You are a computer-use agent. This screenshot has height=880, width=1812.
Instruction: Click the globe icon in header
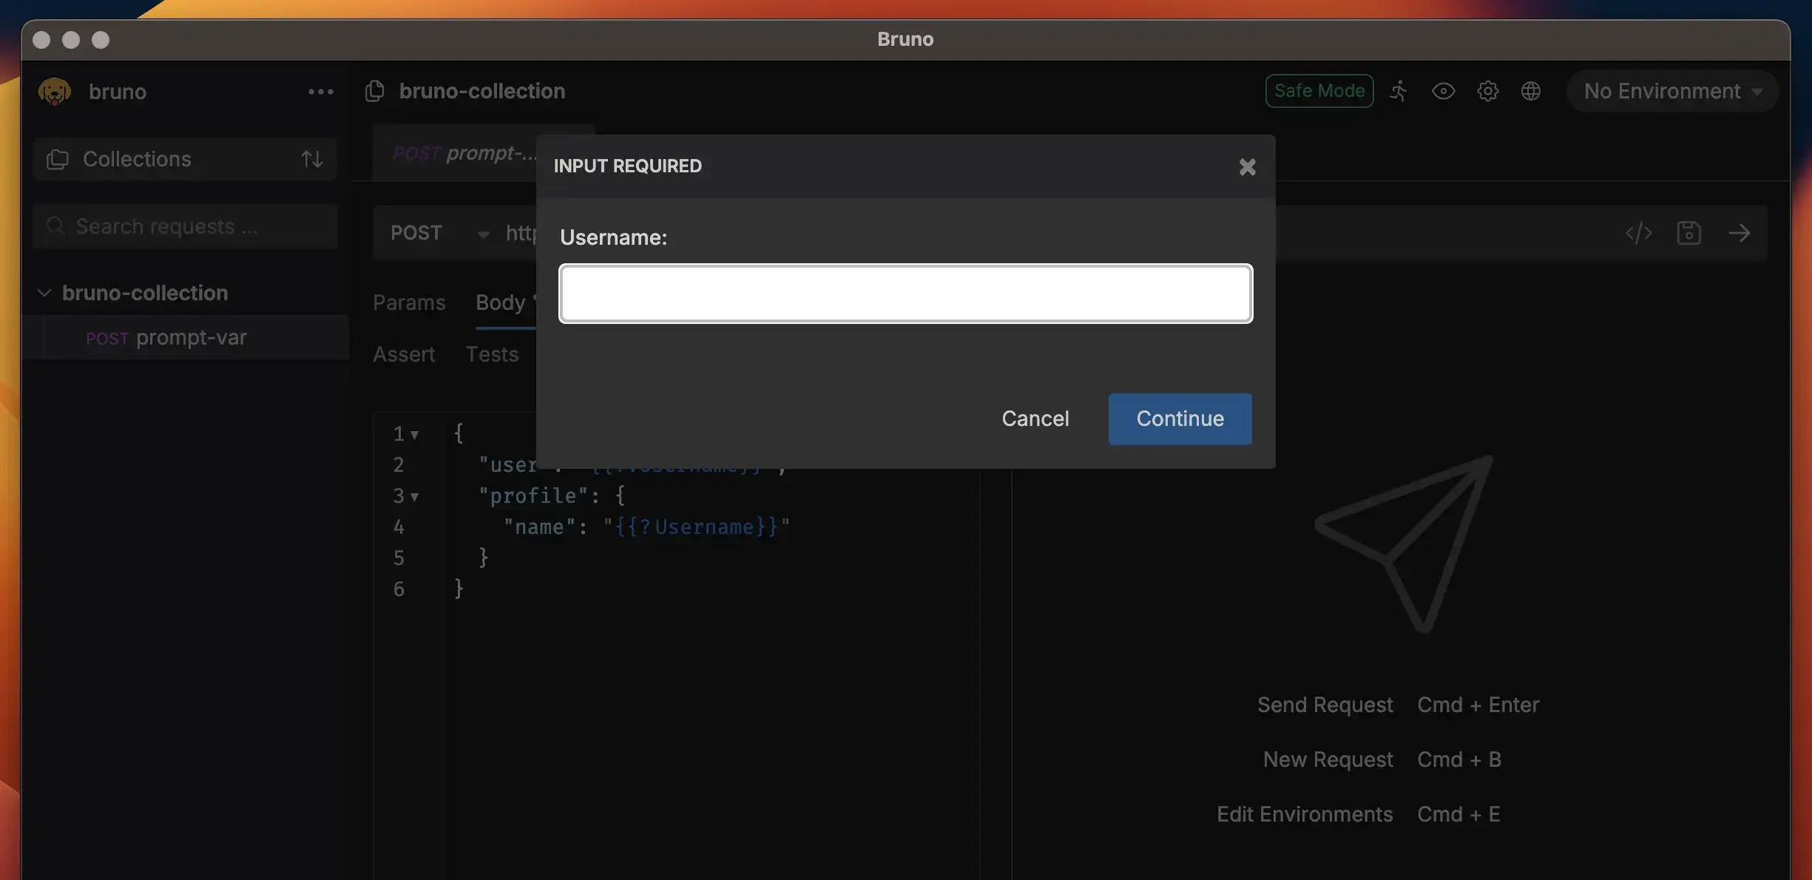click(x=1530, y=91)
